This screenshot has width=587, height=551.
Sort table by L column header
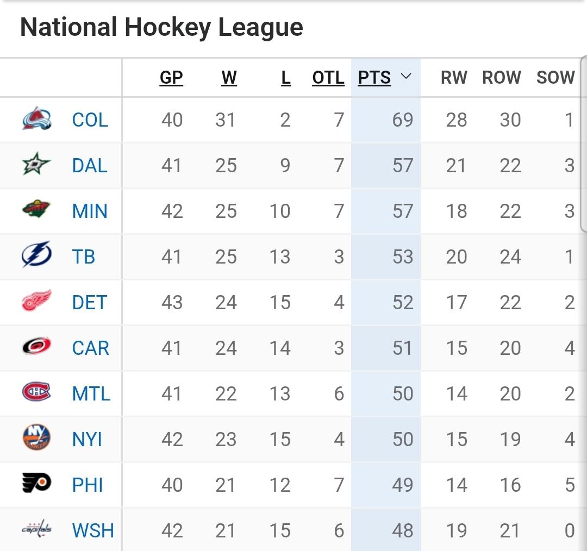pyautogui.click(x=286, y=78)
